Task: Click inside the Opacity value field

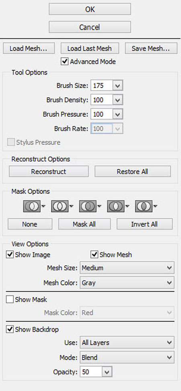Action: coord(91,372)
